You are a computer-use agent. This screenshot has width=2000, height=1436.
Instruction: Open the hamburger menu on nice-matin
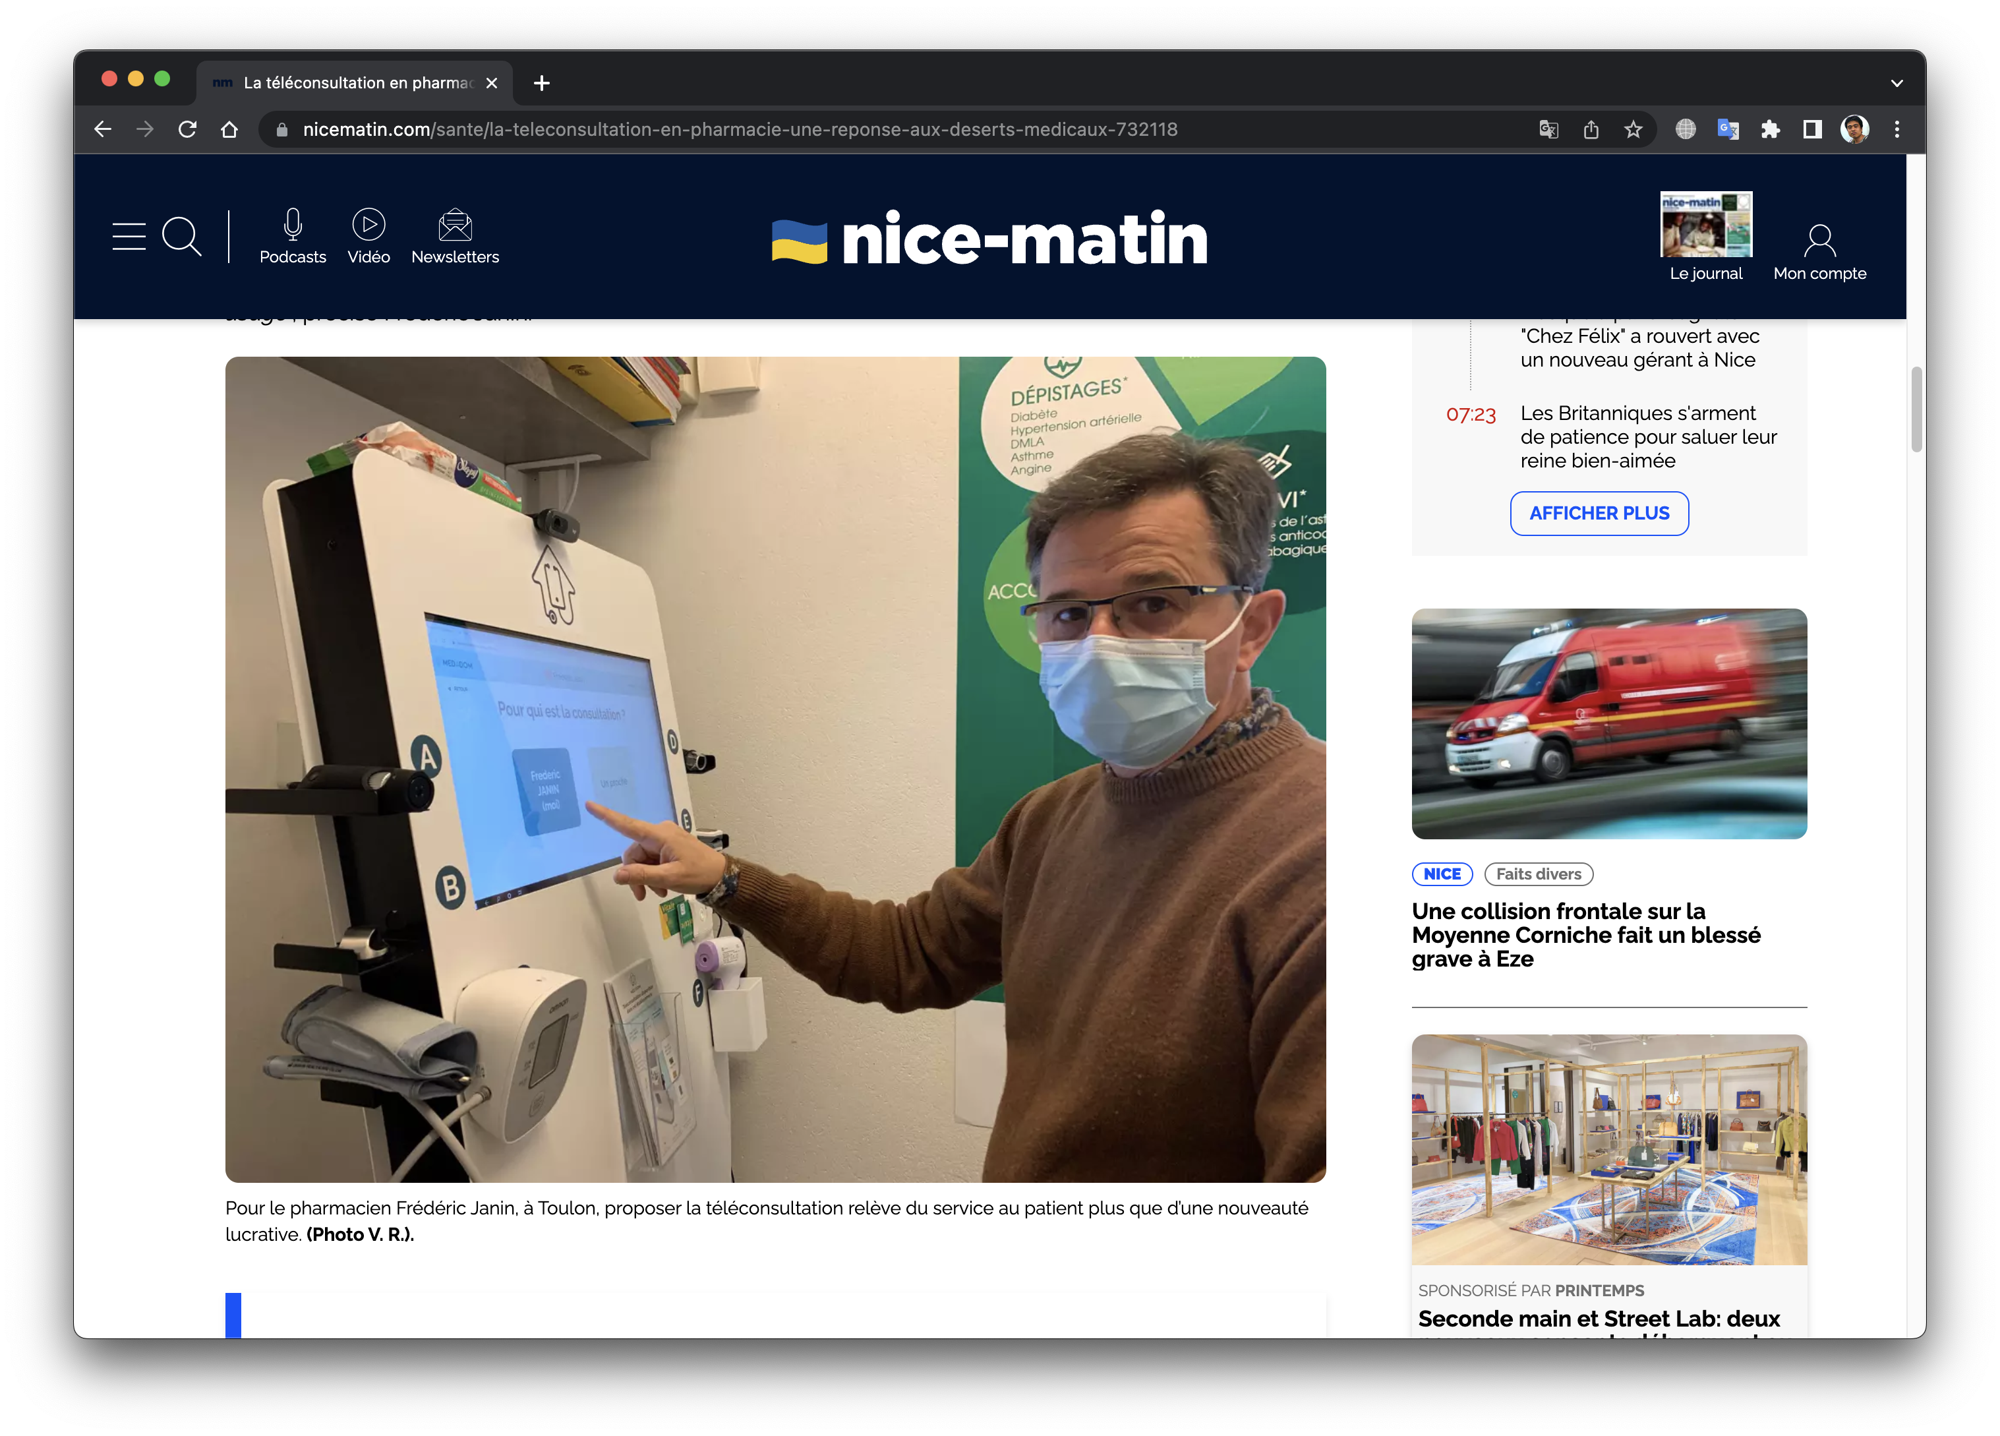coord(129,235)
